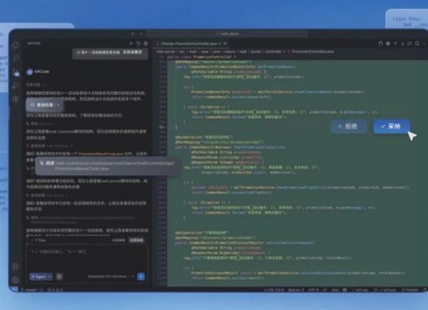Open the Extensions icon in the activity bar
Image resolution: width=428 pixels, height=310 pixels.
pyautogui.click(x=16, y=98)
